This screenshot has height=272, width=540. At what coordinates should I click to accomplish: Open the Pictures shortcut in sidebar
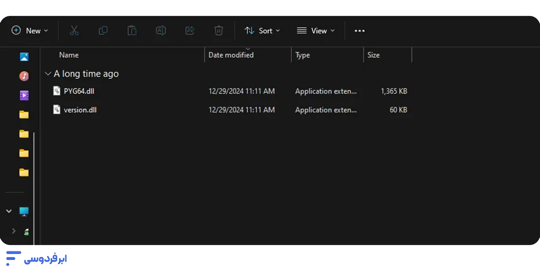[24, 57]
